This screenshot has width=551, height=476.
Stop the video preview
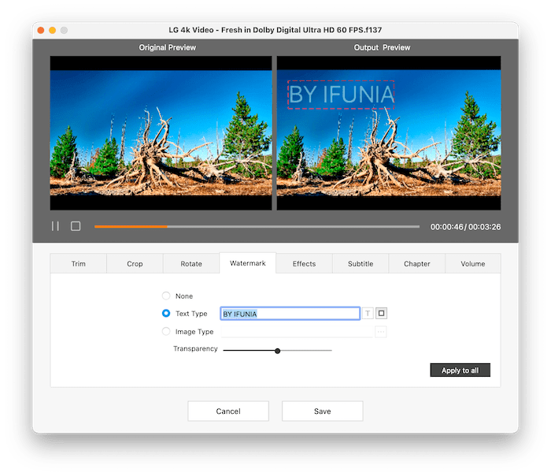[x=76, y=226]
